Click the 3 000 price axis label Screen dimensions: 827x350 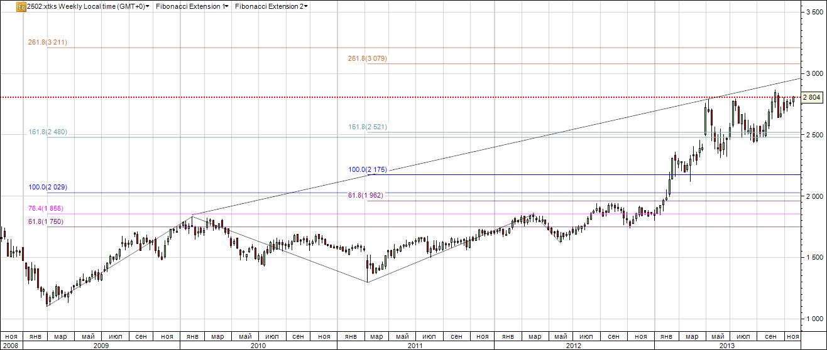point(814,74)
